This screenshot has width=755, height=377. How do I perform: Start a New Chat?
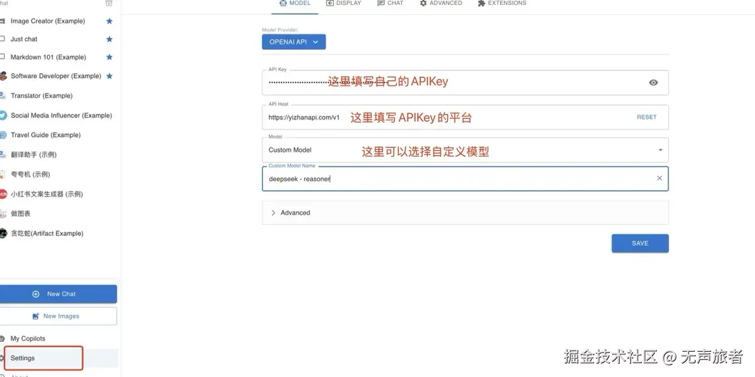click(x=57, y=294)
